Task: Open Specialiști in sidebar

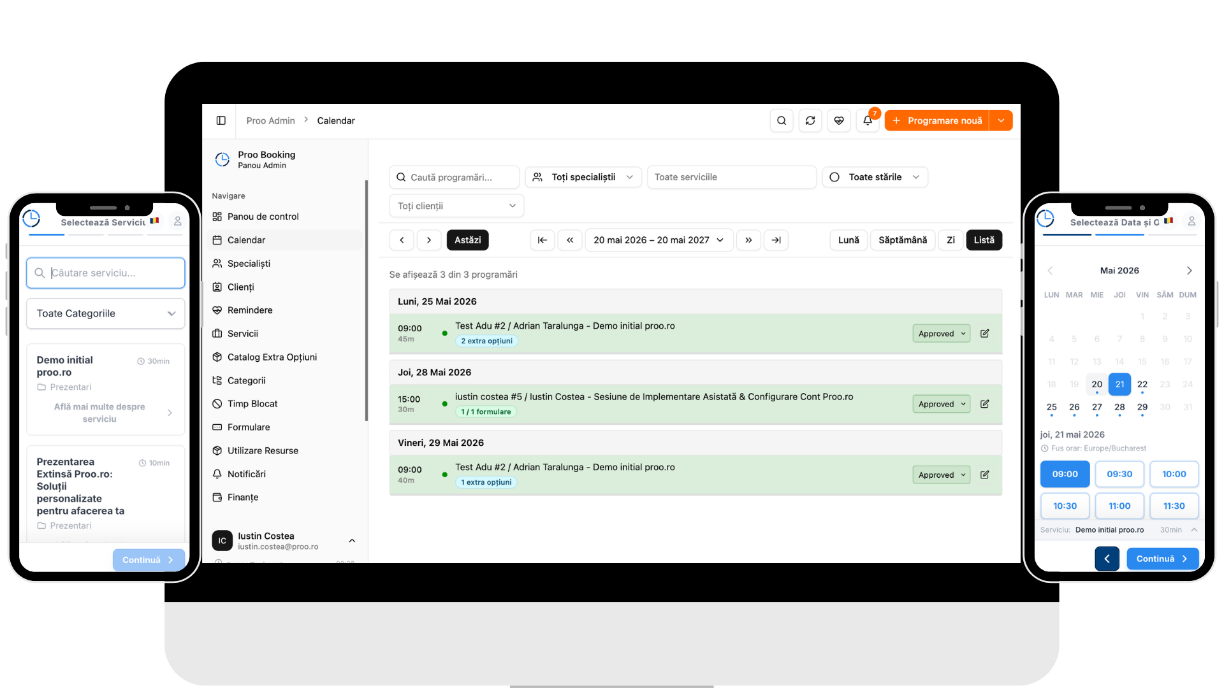Action: pyautogui.click(x=249, y=264)
